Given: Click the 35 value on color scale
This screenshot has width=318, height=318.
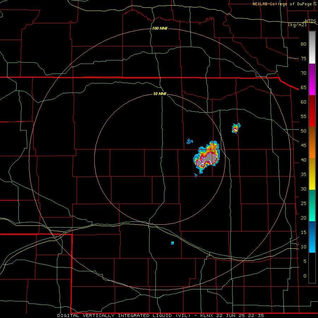Looking at the screenshot, I should pyautogui.click(x=304, y=175).
